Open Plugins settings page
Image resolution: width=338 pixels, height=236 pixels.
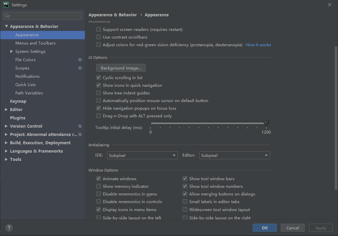tap(18, 118)
